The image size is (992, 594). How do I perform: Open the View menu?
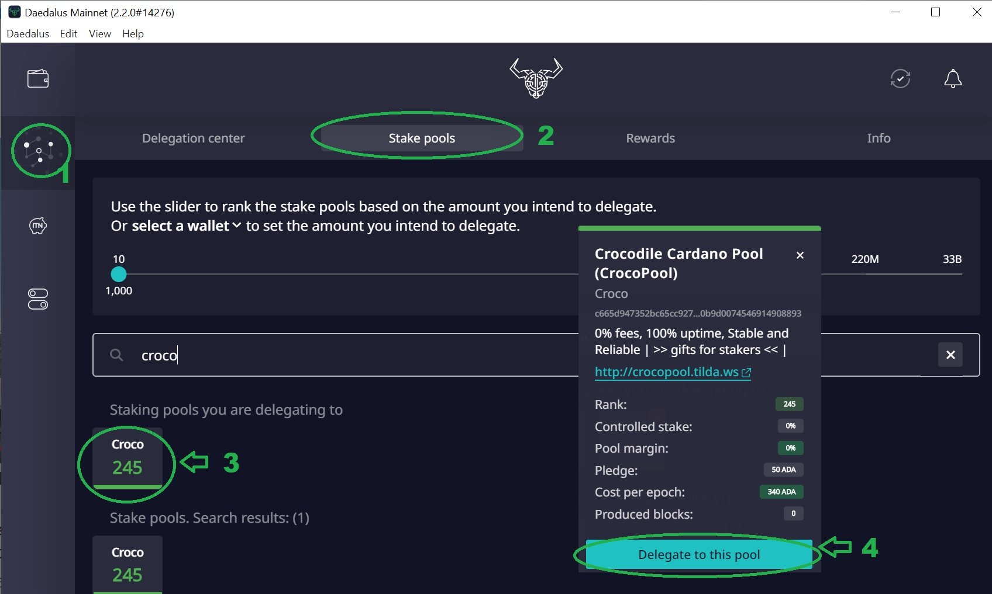click(100, 34)
